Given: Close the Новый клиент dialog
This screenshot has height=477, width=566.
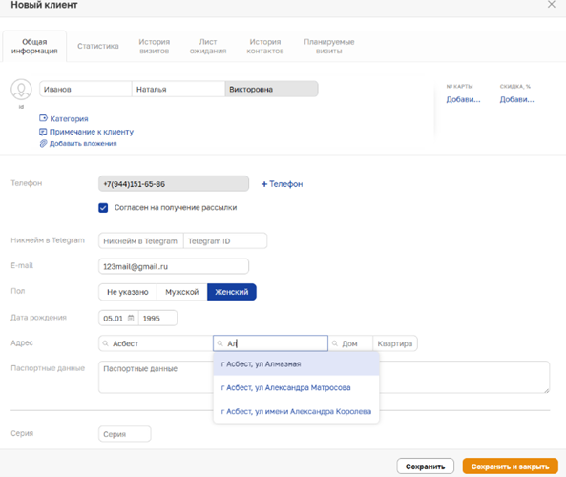Looking at the screenshot, I should click(x=551, y=5).
